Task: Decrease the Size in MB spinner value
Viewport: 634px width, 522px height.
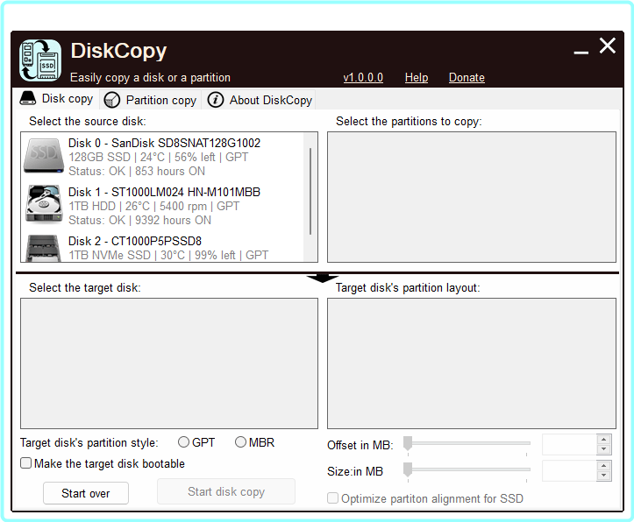Action: click(x=602, y=476)
